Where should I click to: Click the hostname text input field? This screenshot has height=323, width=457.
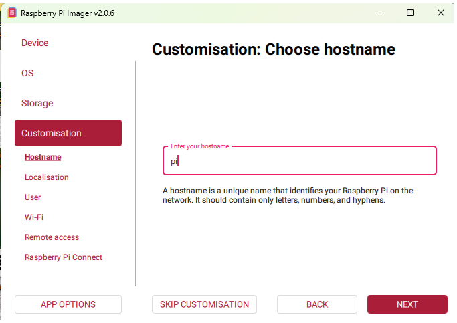299,161
